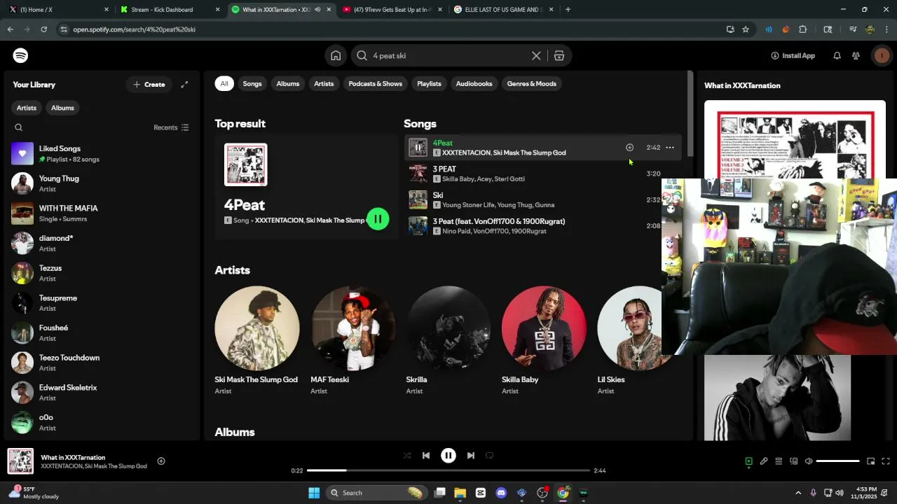Toggle shuffle in the player bar
The image size is (897, 504).
click(x=407, y=455)
